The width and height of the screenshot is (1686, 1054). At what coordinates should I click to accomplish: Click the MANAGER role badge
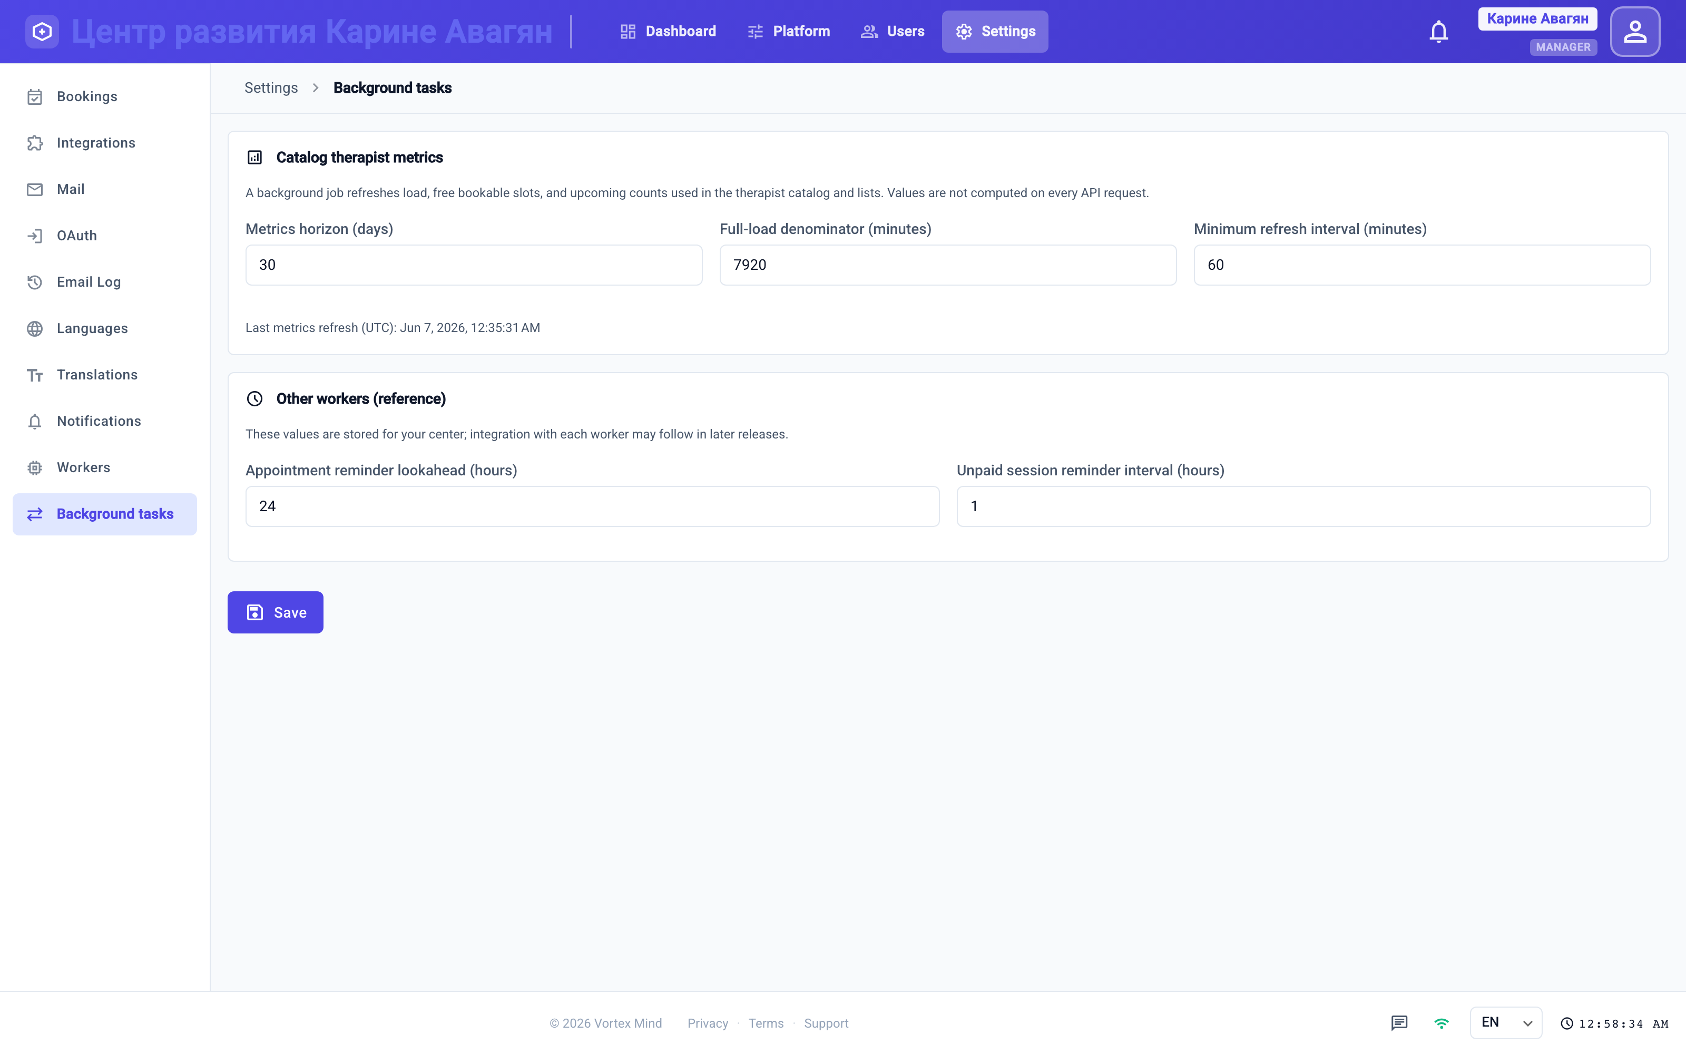1563,47
